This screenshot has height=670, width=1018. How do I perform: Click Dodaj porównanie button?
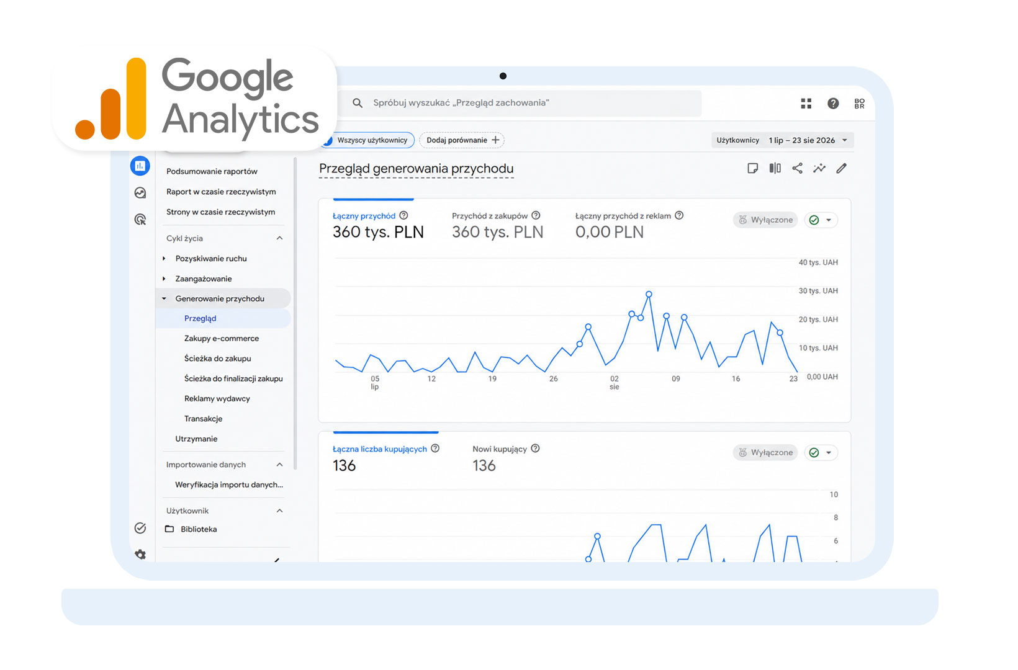(x=462, y=140)
